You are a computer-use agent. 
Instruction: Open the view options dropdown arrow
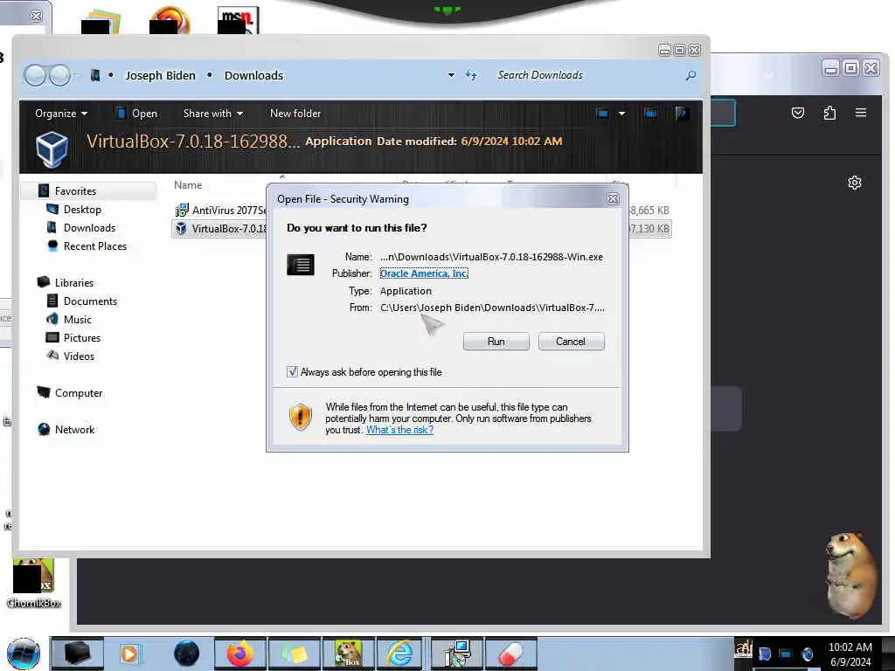[621, 114]
